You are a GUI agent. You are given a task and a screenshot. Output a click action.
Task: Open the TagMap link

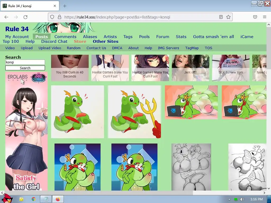point(192,48)
